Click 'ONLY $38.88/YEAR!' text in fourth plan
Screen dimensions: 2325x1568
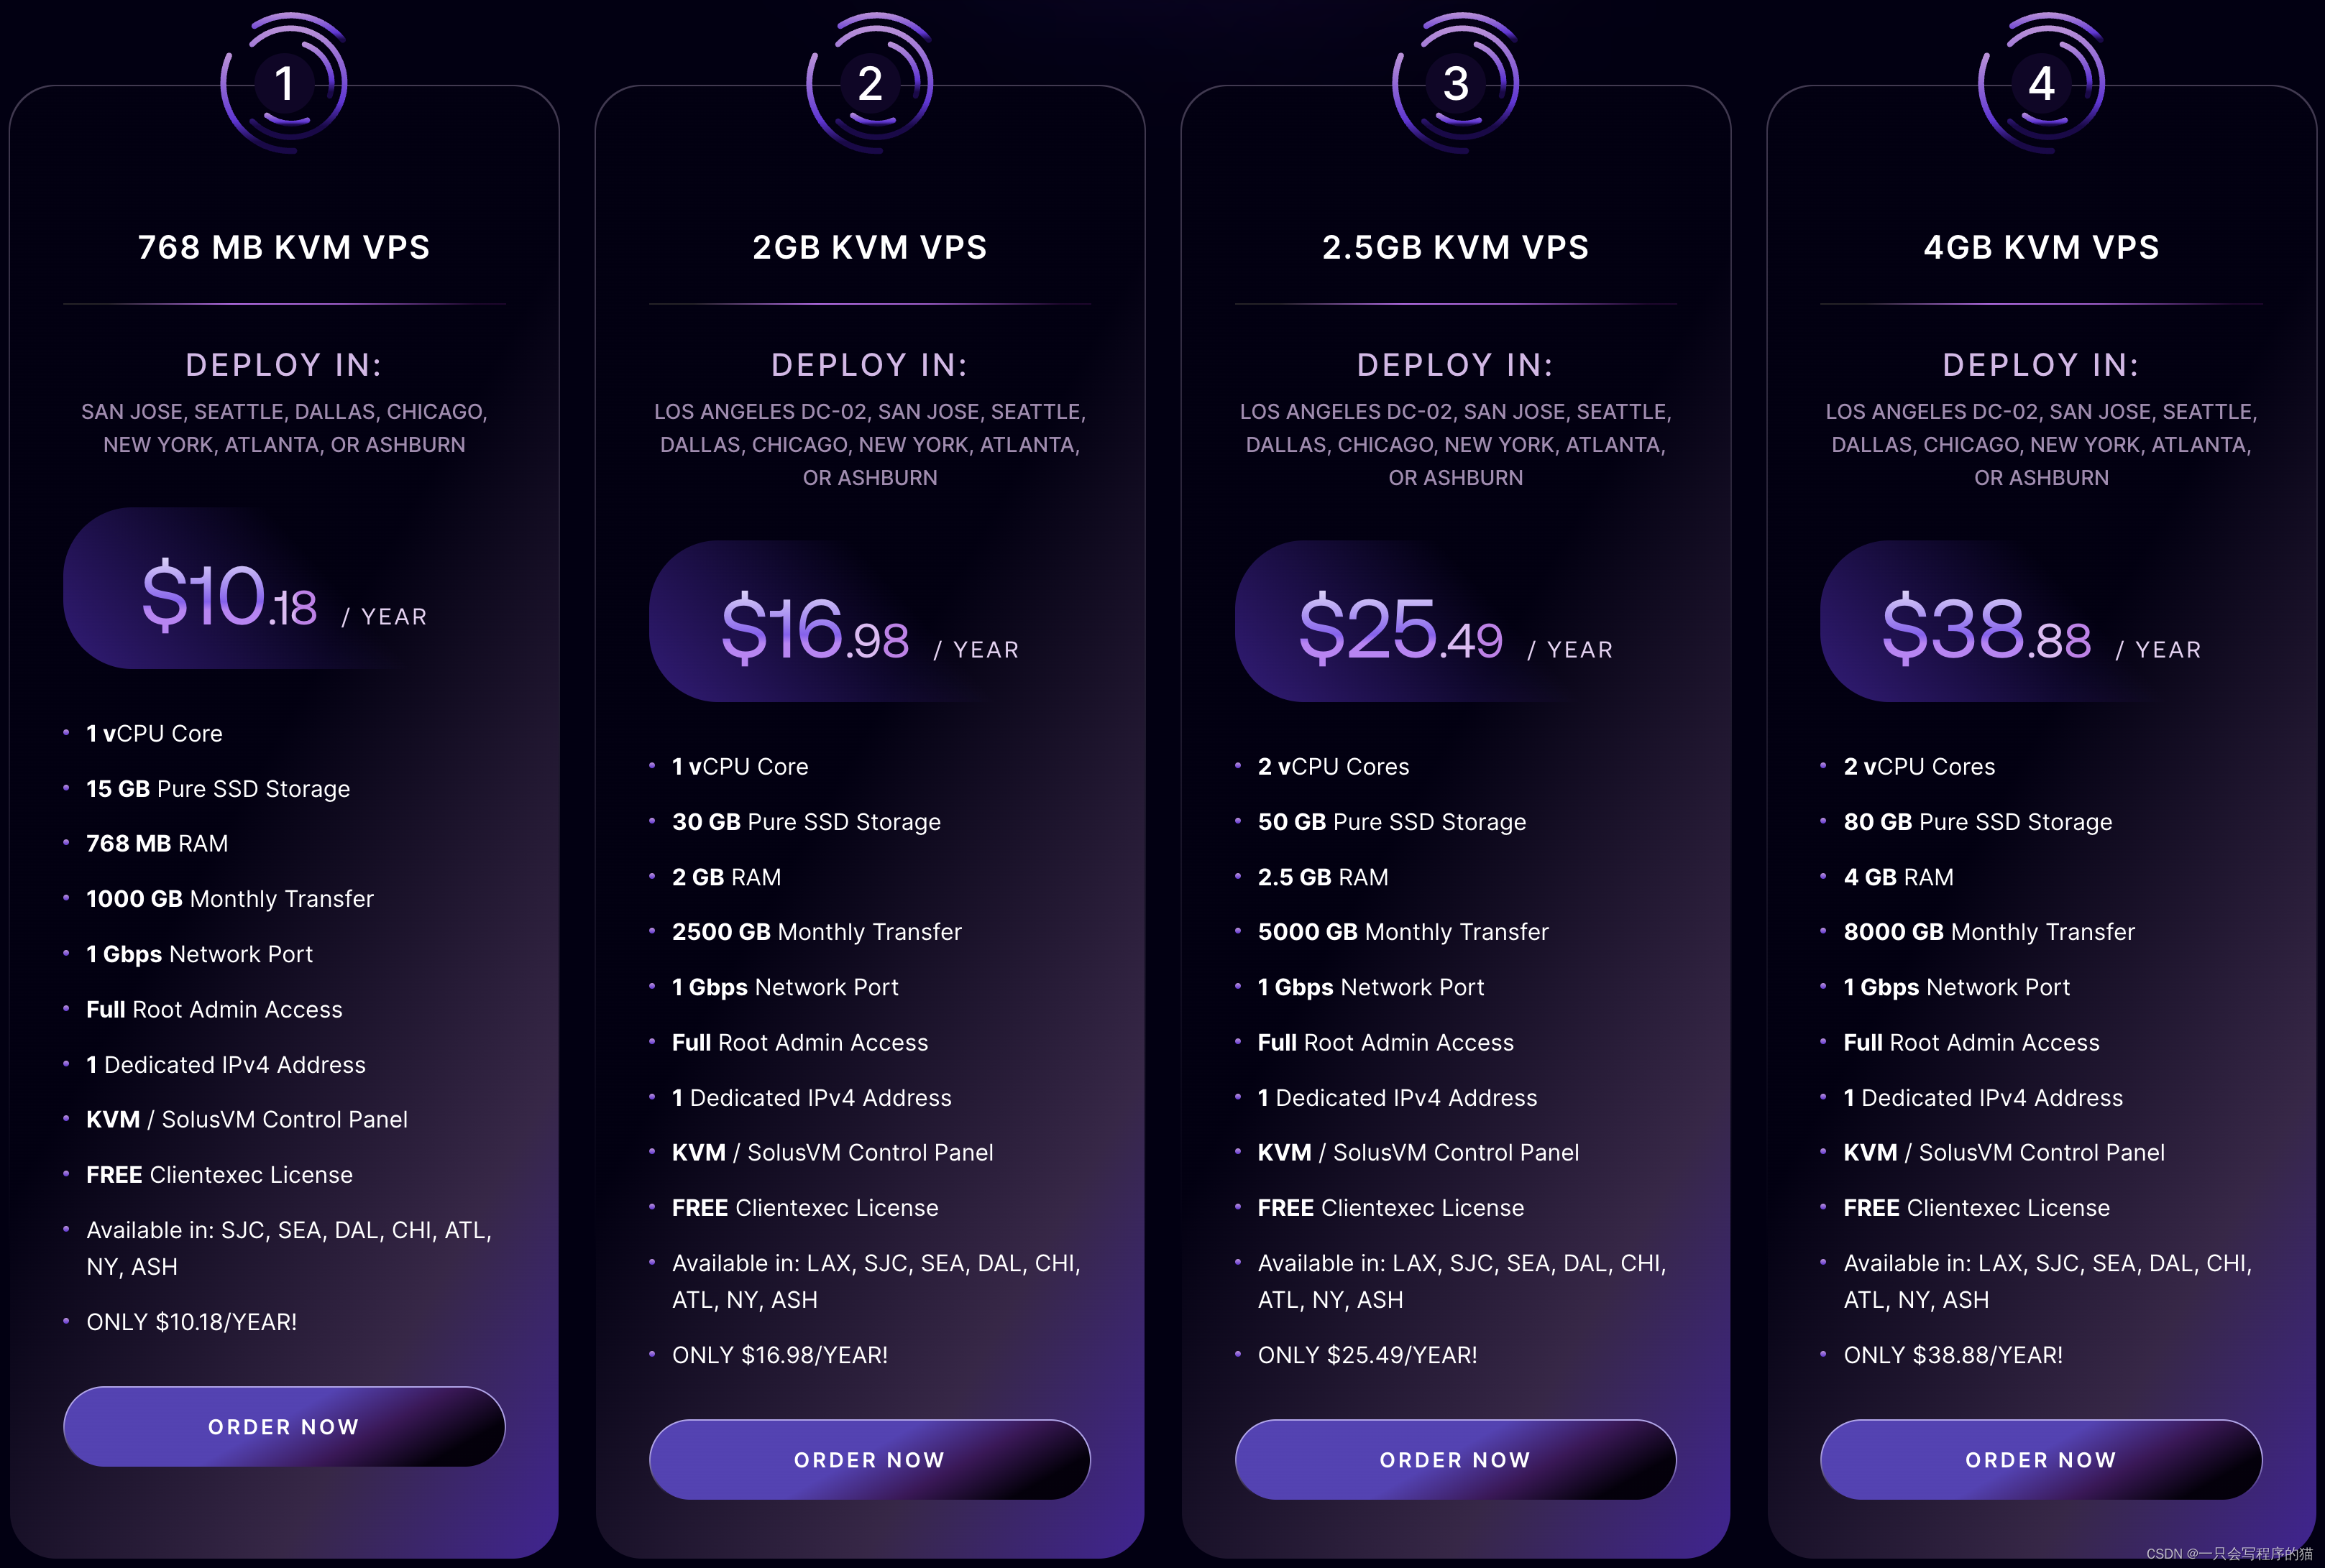click(x=1953, y=1355)
